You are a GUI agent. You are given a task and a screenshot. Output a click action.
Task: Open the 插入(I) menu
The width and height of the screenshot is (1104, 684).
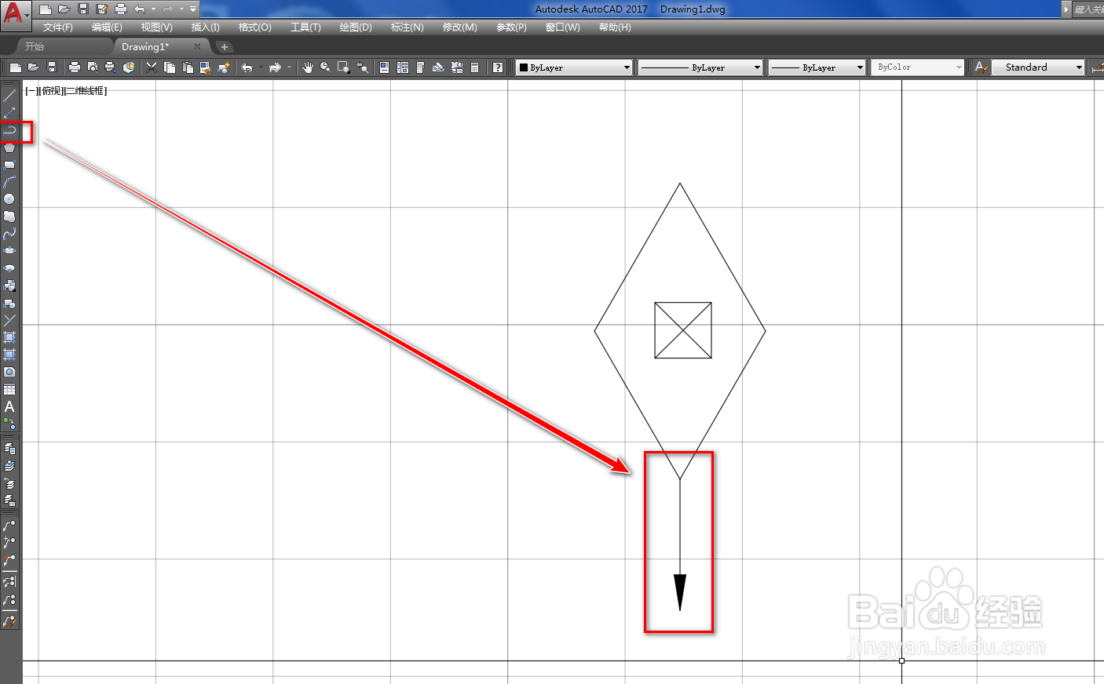click(x=206, y=27)
